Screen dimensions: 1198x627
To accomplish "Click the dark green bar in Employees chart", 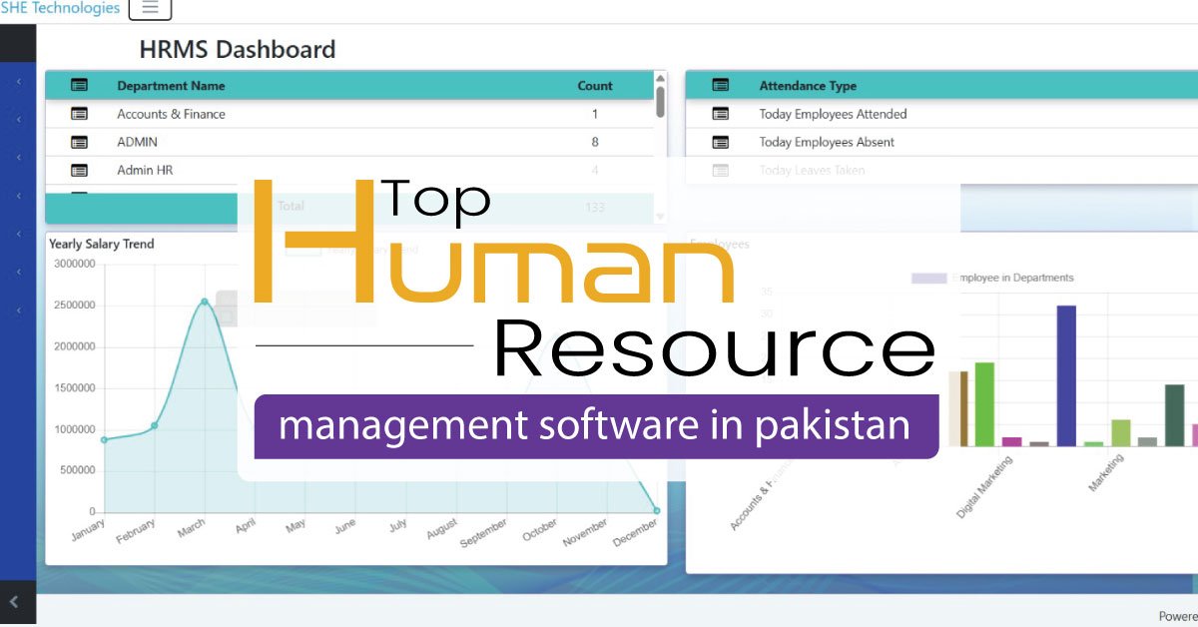I will (x=1174, y=415).
